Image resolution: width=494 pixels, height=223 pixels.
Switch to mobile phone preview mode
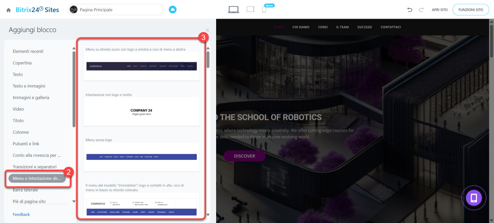(264, 10)
